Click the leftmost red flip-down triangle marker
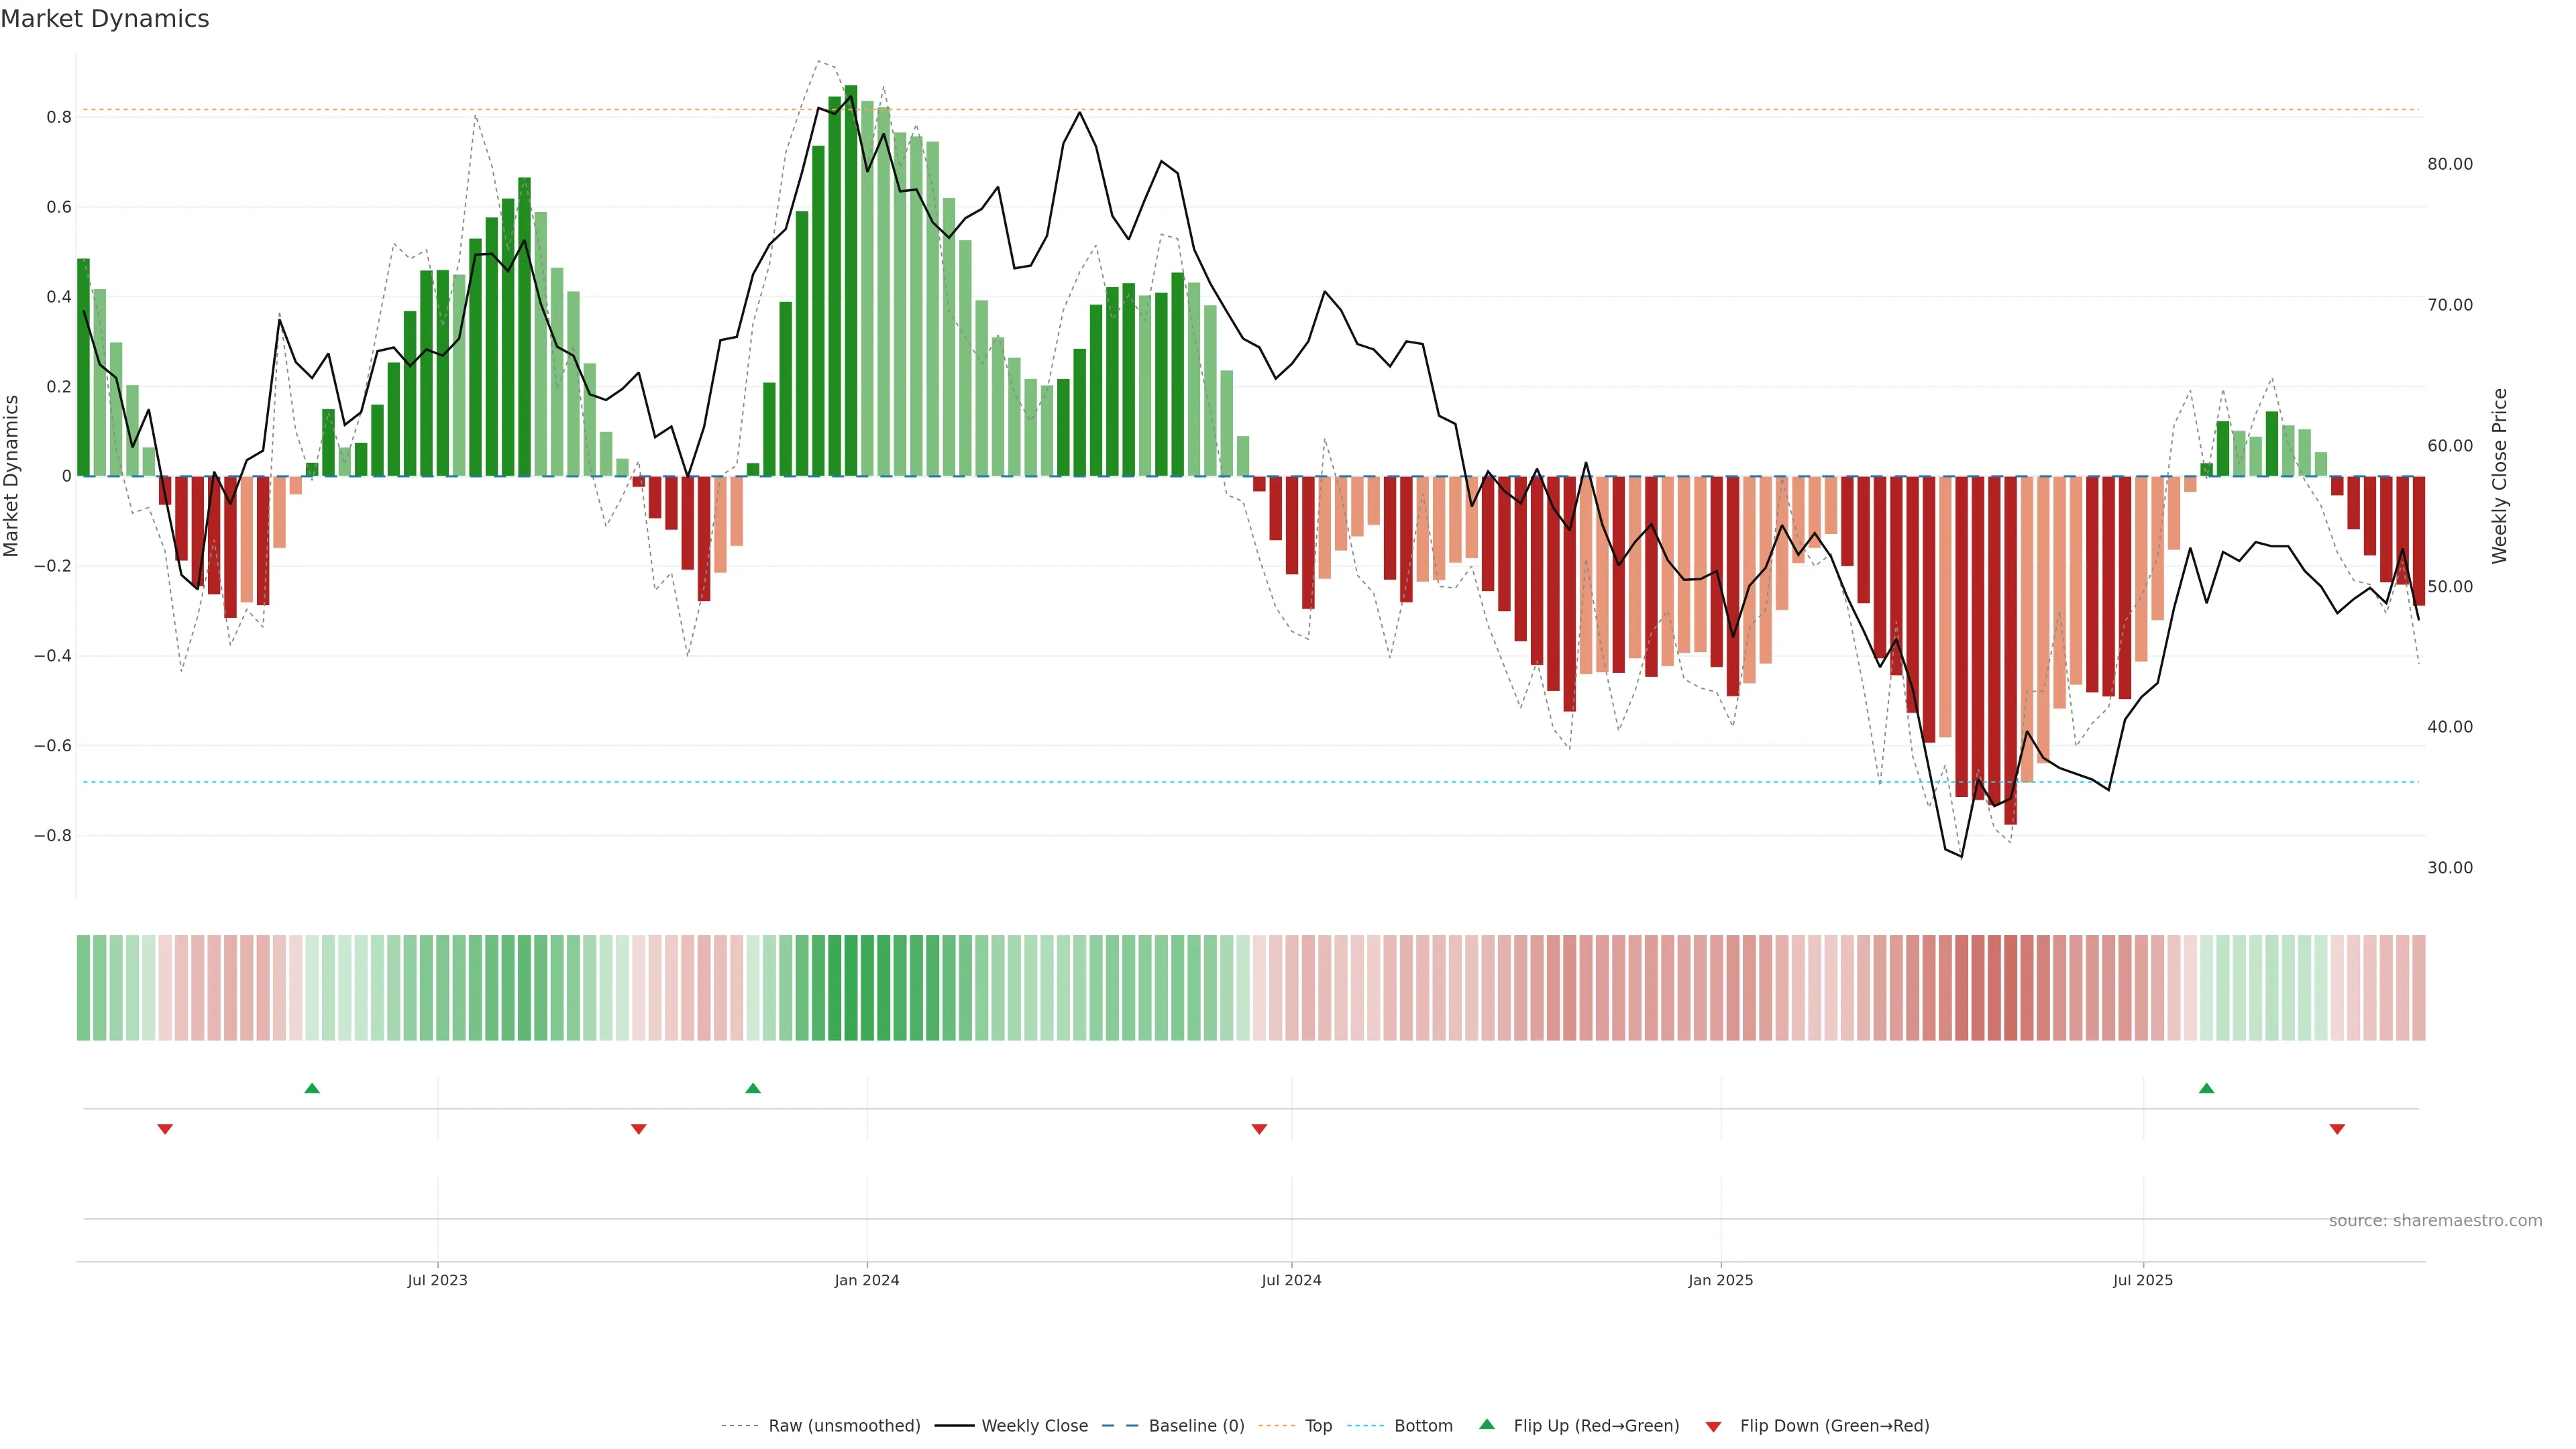2576x1449 pixels. pos(165,1129)
